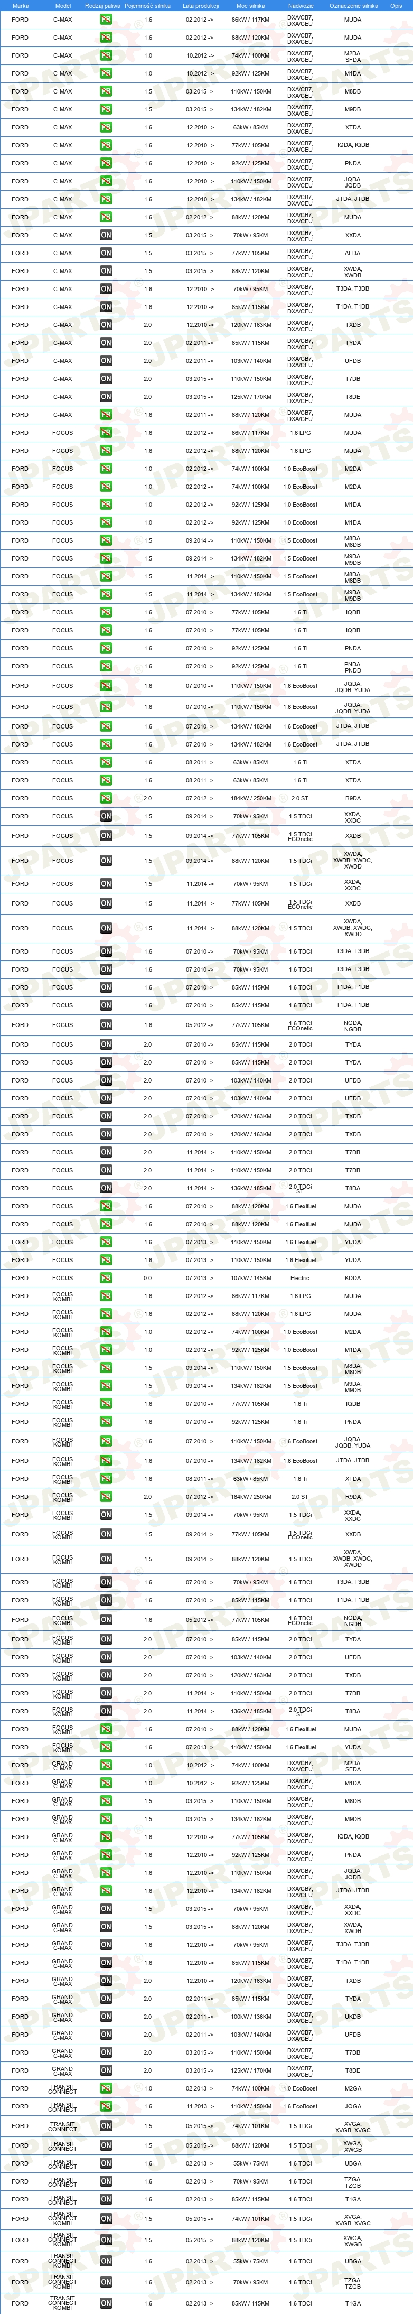The height and width of the screenshot is (2314, 413).
Task: Click the Oznaczenie silnika column header
Action: [x=353, y=5]
